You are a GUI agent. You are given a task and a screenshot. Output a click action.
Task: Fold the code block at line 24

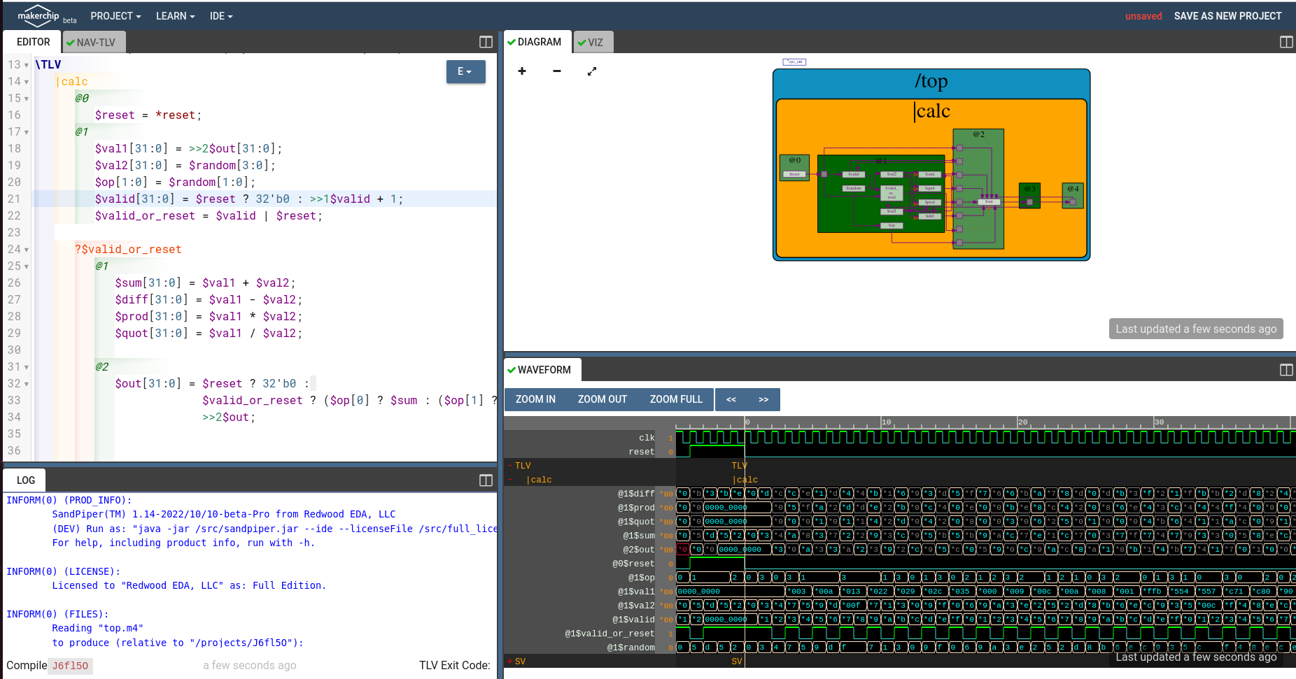(x=27, y=250)
